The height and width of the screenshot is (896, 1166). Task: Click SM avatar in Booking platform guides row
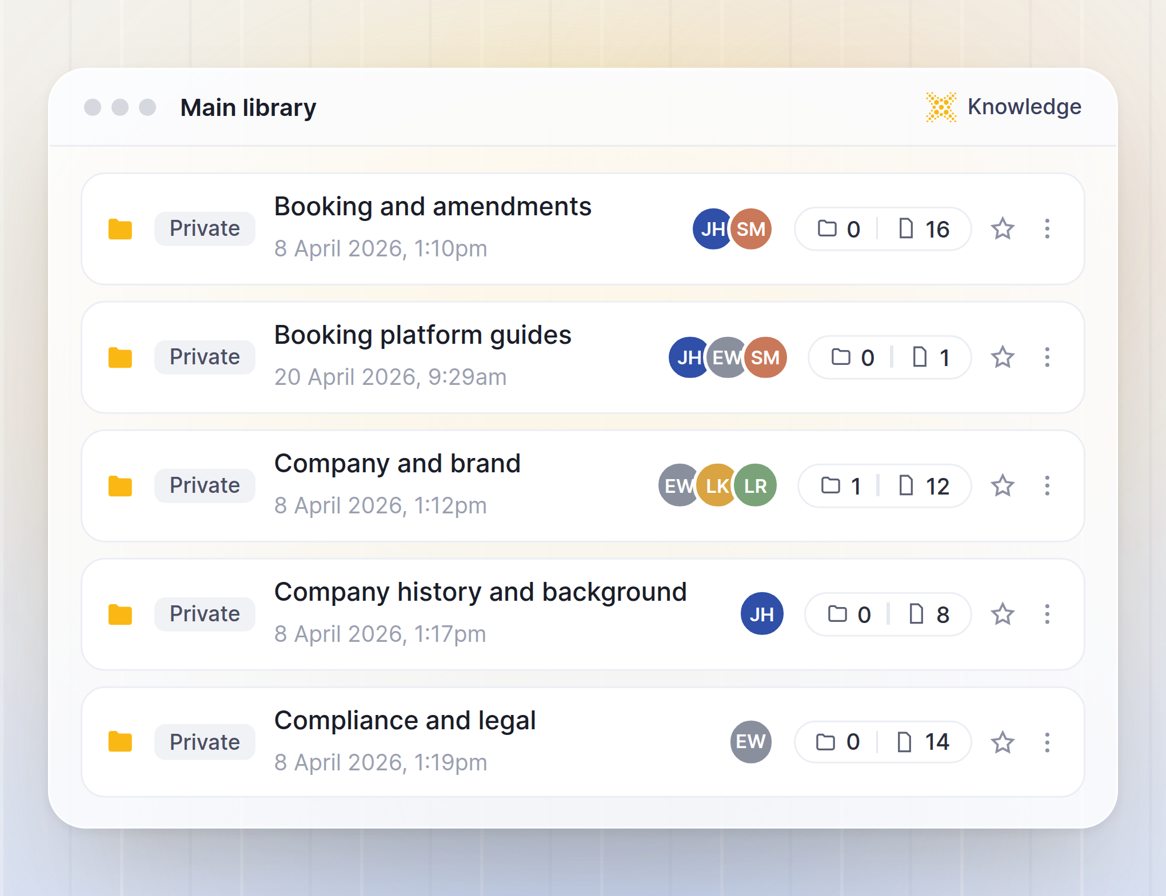click(765, 357)
